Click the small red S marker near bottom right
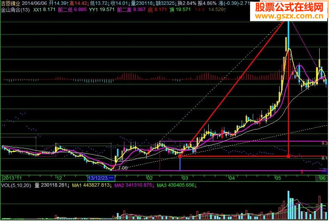 [302, 171]
